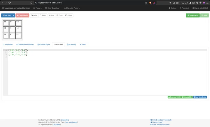The height and width of the screenshot is (127, 210).
Task: Click the Undo button
Action: [x=34, y=15]
